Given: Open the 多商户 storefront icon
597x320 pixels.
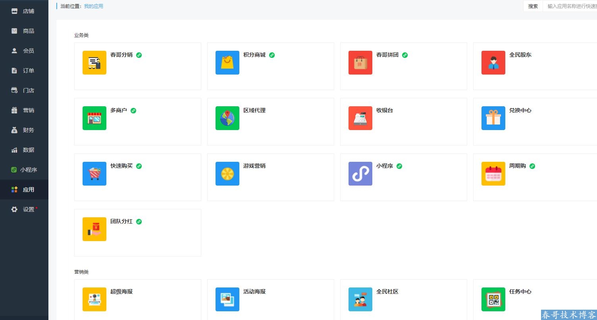Looking at the screenshot, I should pos(94,118).
